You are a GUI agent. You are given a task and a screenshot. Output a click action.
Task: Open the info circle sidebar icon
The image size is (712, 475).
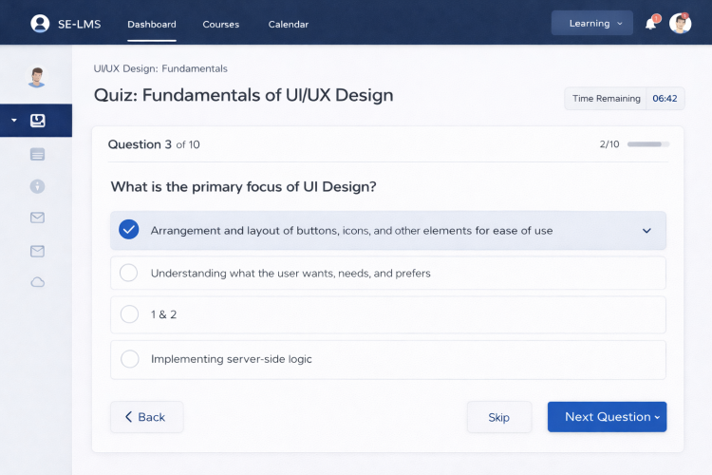37,186
